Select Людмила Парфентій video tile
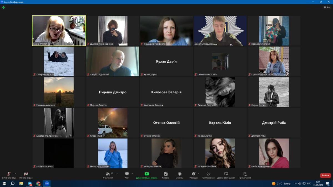 tap(167, 30)
